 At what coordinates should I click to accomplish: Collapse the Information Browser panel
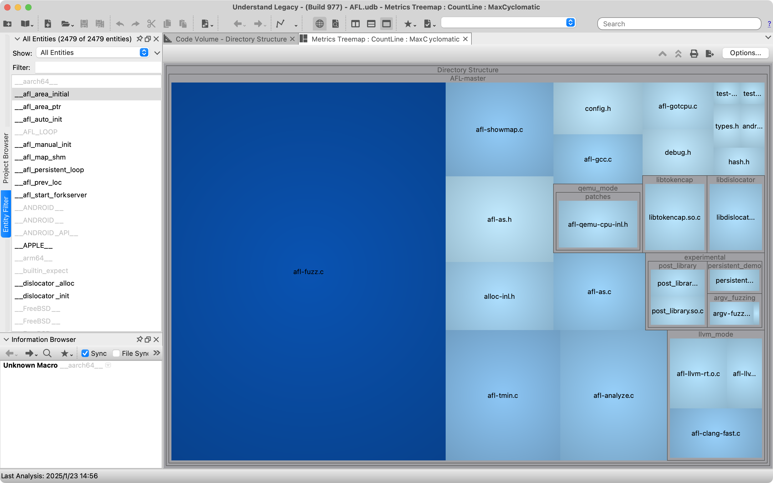pyautogui.click(x=6, y=339)
